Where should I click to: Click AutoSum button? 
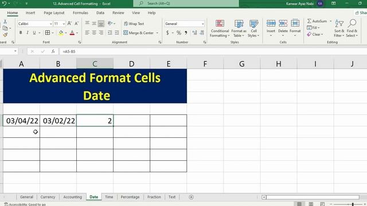(317, 21)
